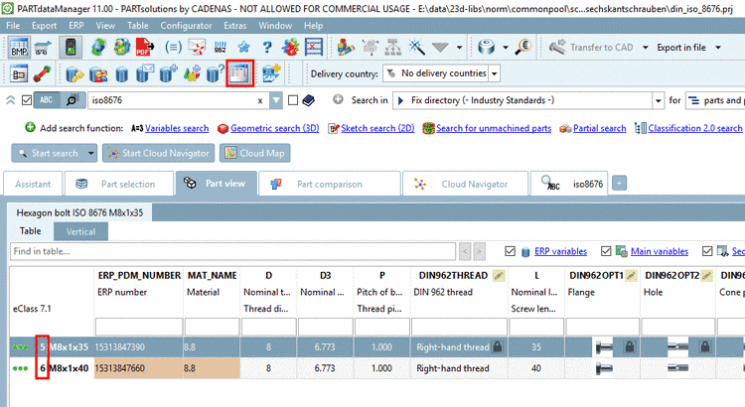Screen dimensions: 745x407
Task: Switch to the Part comparison tab
Action: (329, 184)
